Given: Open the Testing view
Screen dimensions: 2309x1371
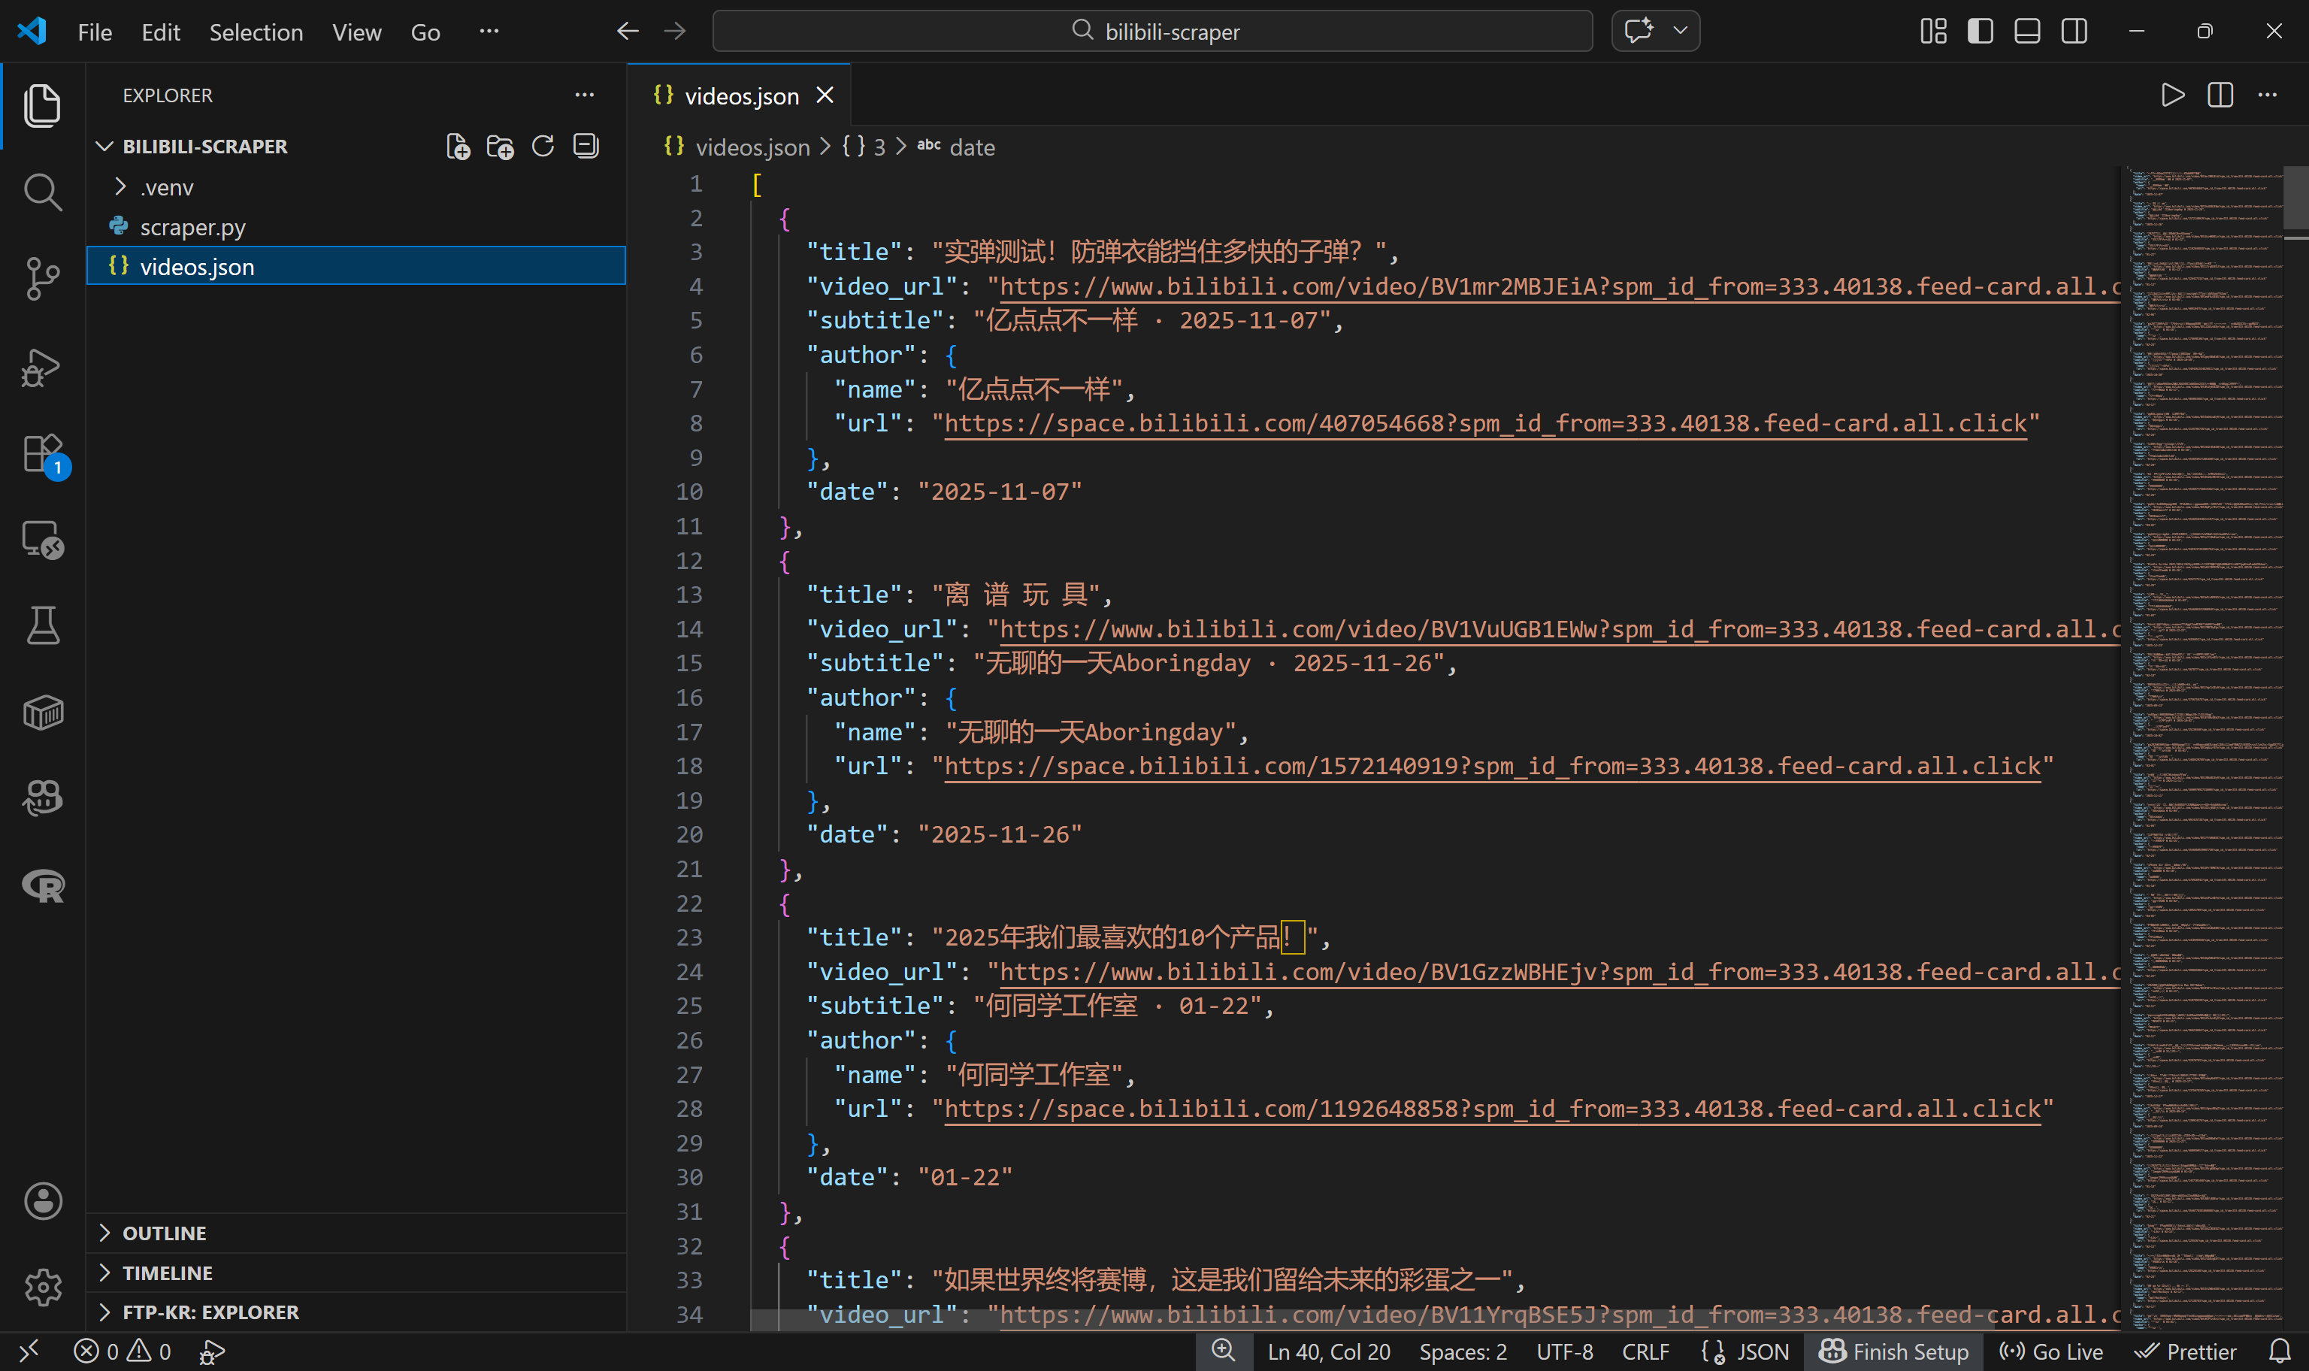Looking at the screenshot, I should pos(41,625).
